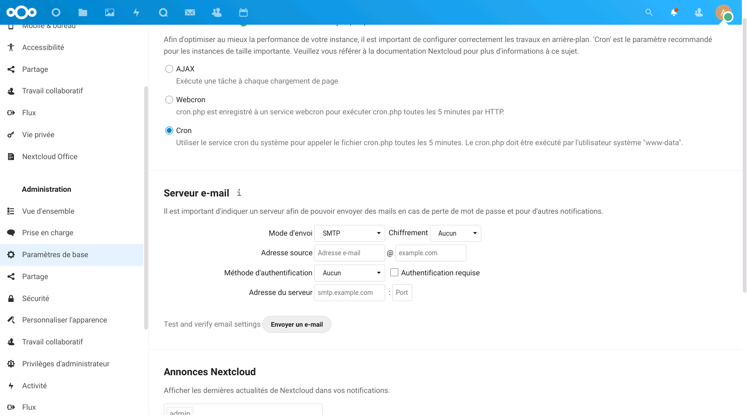
Task: Open the notifications bell
Action: point(674,13)
